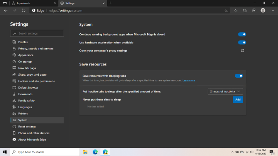The width and height of the screenshot is (278, 156).
Task: Open Default browser settings
Action: [x=37, y=87]
